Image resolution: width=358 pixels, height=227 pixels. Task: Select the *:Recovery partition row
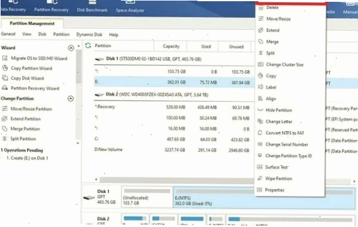(x=174, y=107)
